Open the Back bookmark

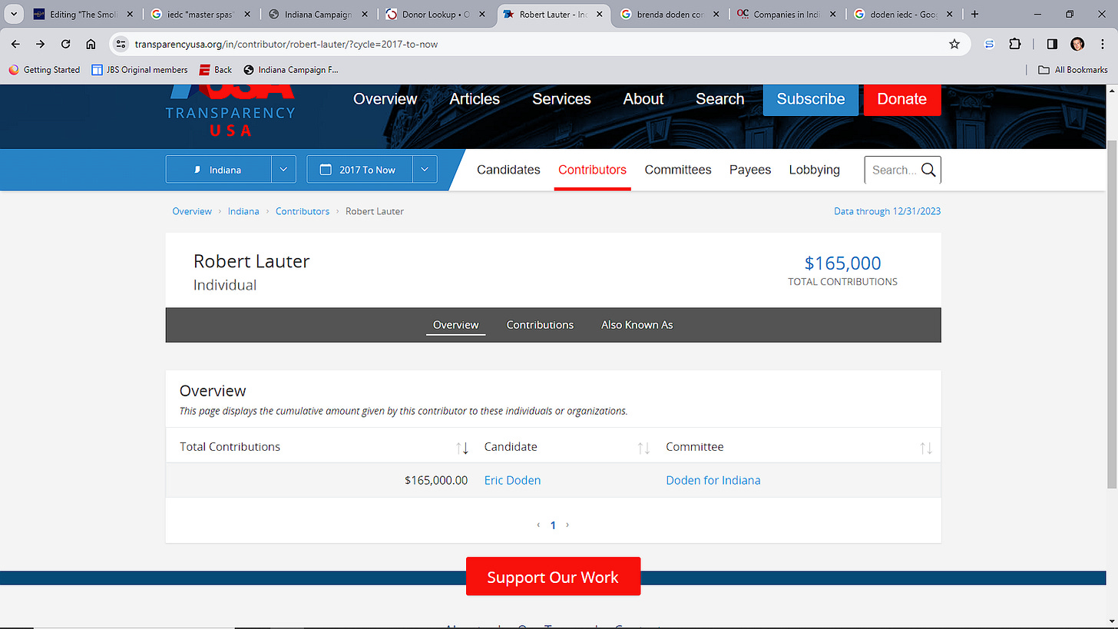(x=216, y=70)
